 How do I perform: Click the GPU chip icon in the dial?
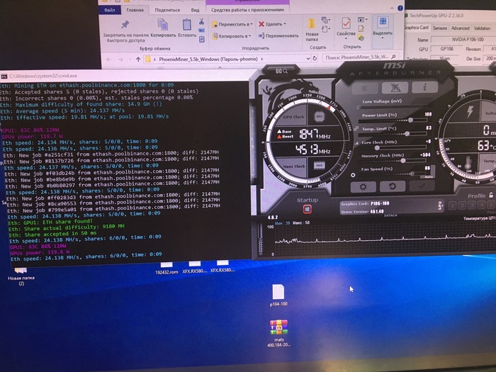(320, 117)
